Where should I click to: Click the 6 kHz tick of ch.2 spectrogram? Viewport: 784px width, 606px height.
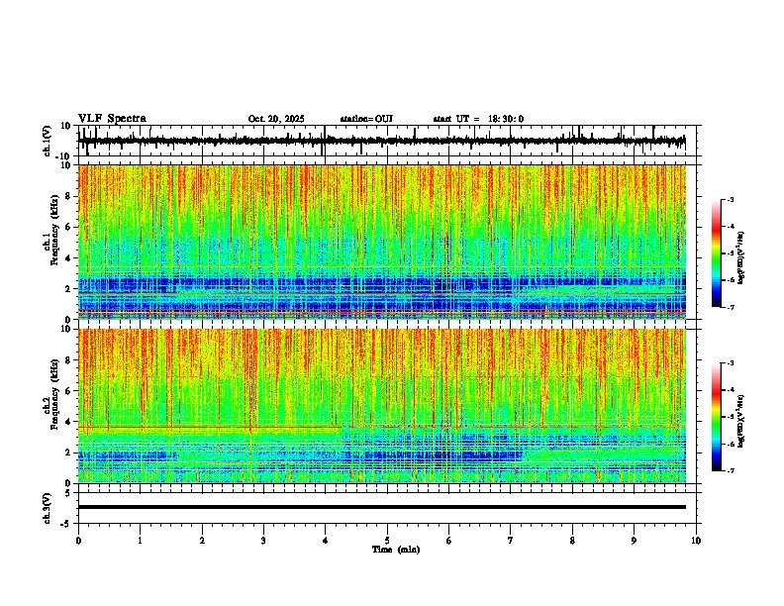click(68, 390)
